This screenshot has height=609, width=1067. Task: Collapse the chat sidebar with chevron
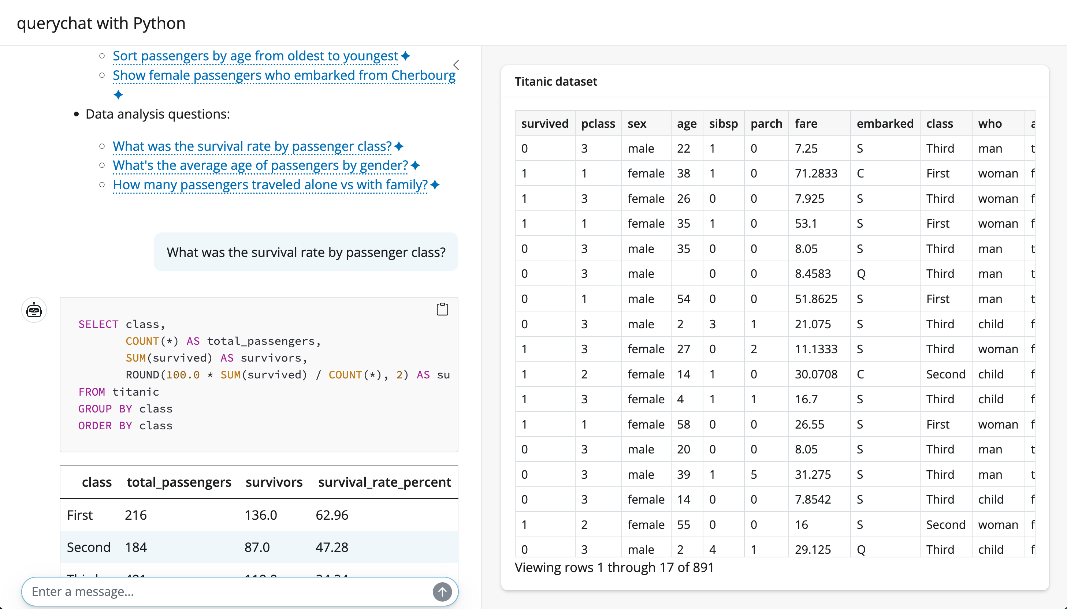(x=456, y=65)
